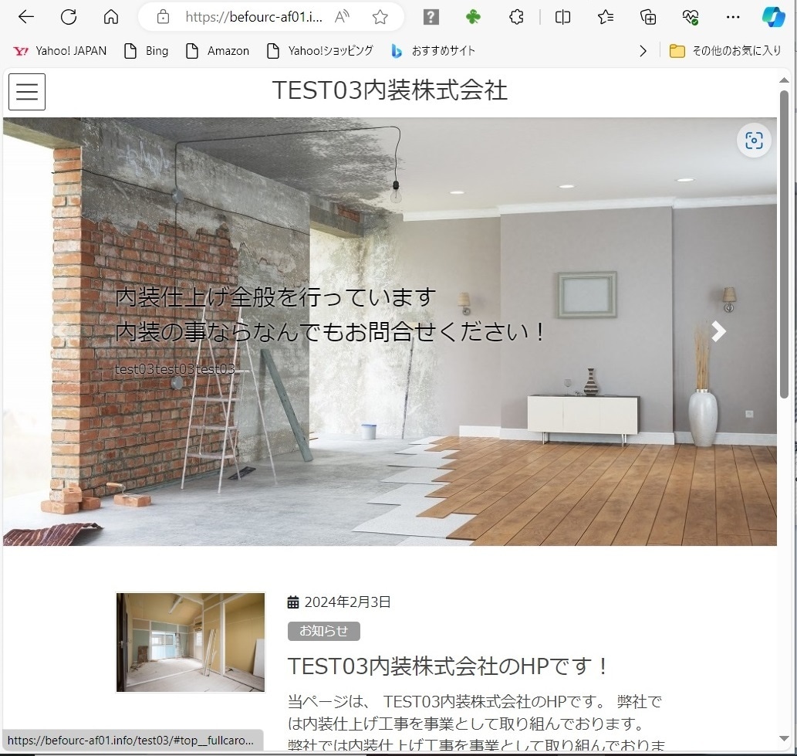Screen dimensions: 797x756
Task: Click the hero headline 内装仕上げ全般を行っています
Action: coord(275,297)
